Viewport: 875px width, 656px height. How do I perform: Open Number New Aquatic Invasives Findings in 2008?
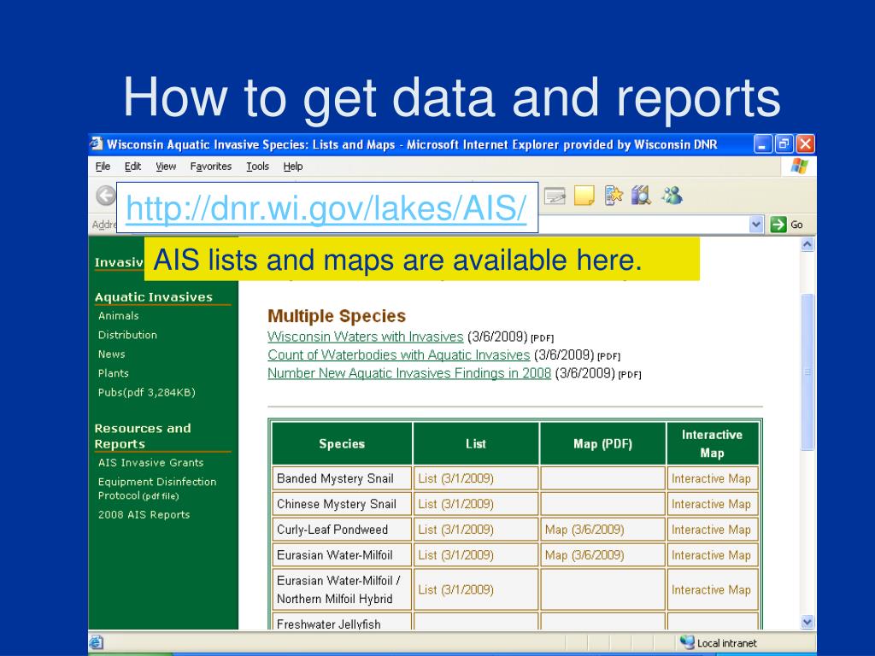click(409, 373)
